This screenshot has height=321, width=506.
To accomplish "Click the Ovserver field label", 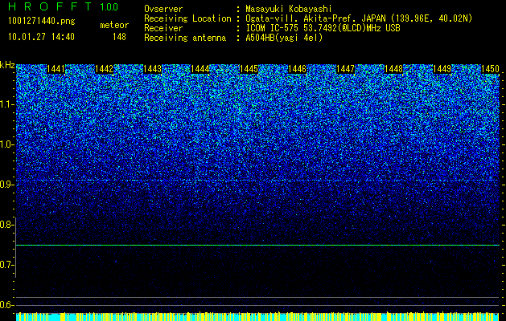I will coord(163,9).
